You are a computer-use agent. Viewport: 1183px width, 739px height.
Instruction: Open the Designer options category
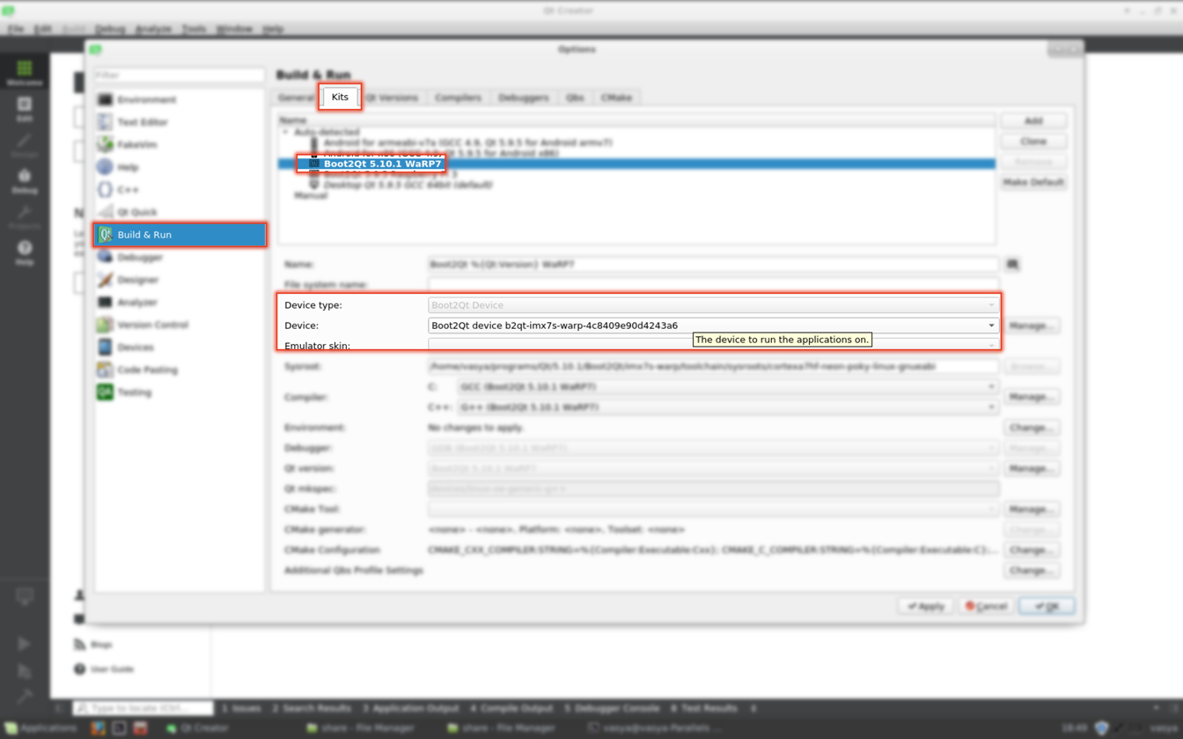[x=180, y=280]
